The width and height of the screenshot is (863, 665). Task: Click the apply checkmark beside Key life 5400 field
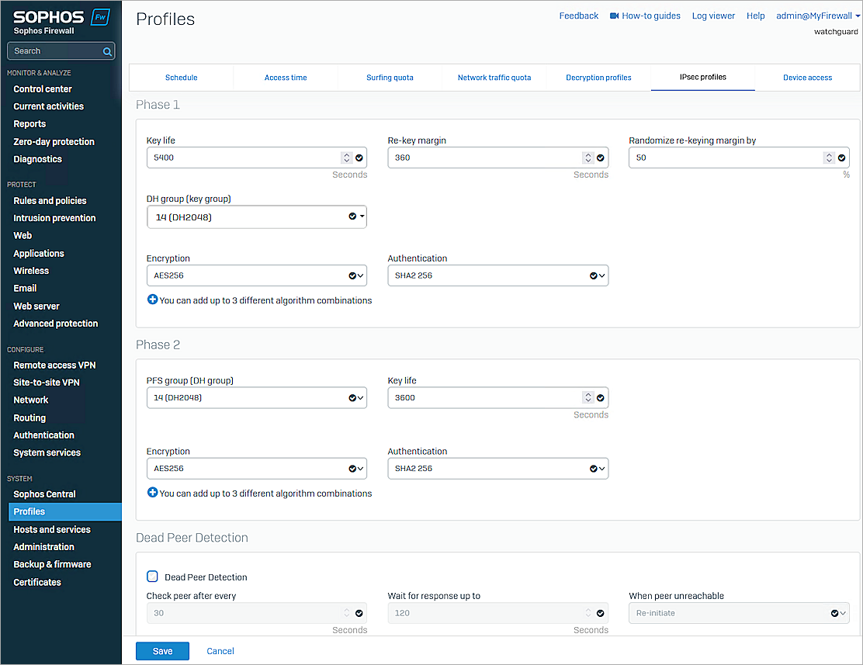[x=359, y=157]
